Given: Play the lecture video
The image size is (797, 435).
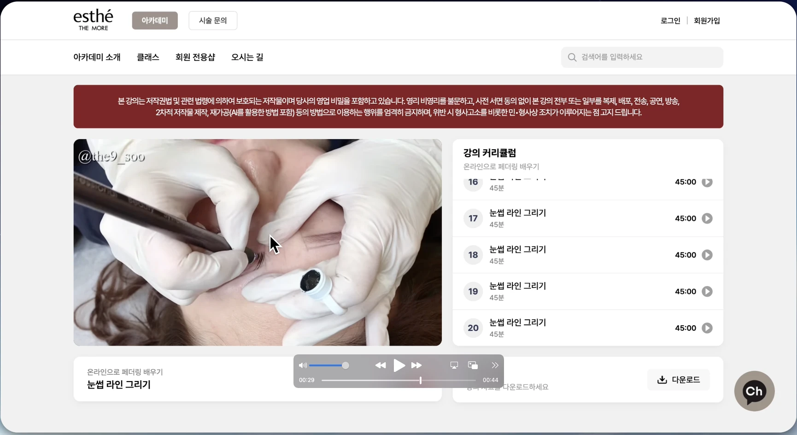Looking at the screenshot, I should pyautogui.click(x=399, y=365).
